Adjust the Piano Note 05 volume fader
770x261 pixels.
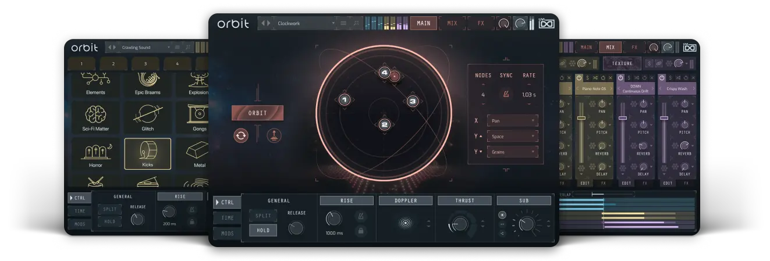click(x=581, y=118)
